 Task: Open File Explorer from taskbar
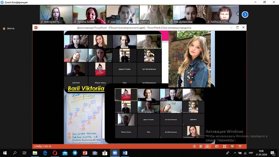tap(35, 153)
